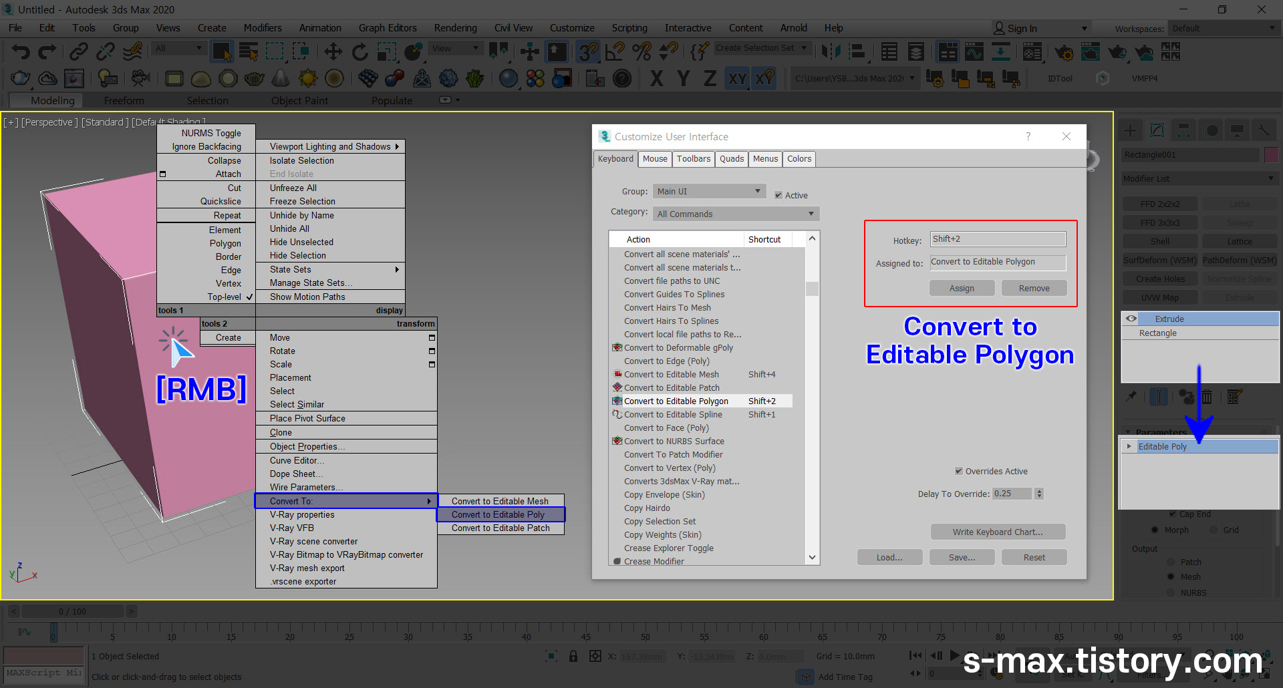The image size is (1283, 688).
Task: Restrict transform to X axis
Action: tap(657, 79)
